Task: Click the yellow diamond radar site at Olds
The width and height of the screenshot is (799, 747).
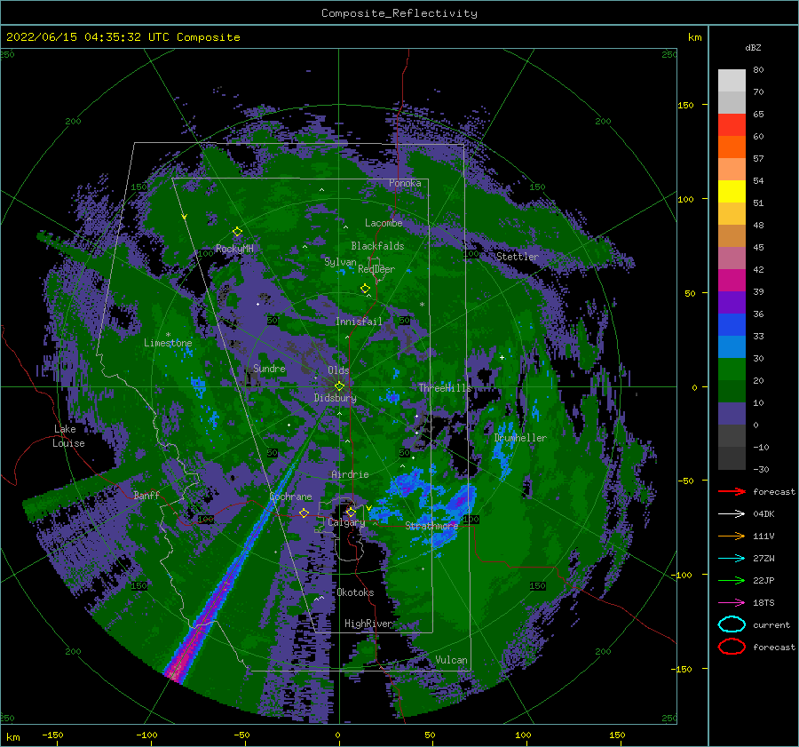Action: pyautogui.click(x=339, y=386)
